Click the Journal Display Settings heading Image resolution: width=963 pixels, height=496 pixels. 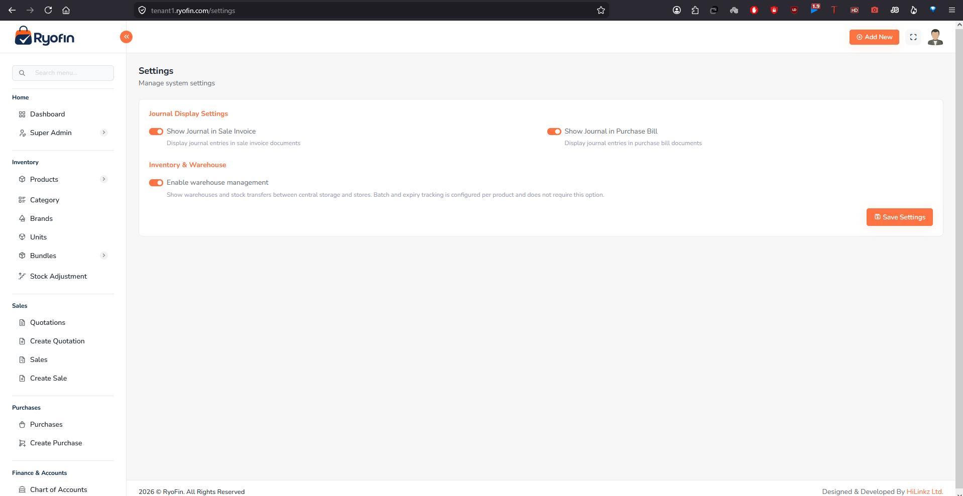click(188, 114)
